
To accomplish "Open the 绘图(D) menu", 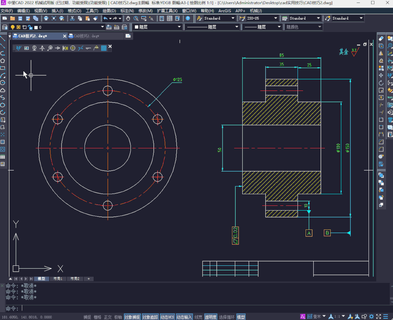I will (109, 11).
